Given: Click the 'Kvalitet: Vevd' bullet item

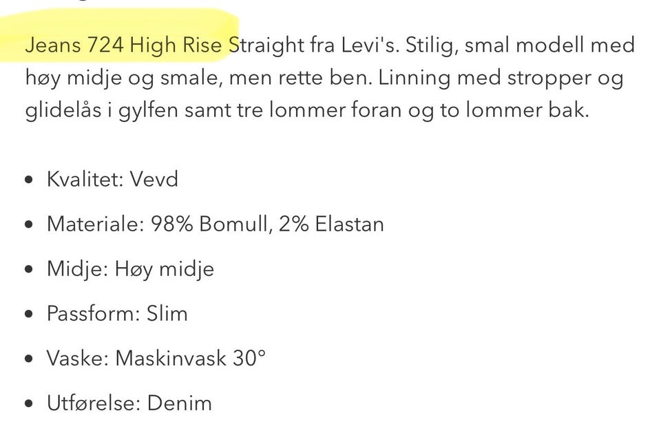Looking at the screenshot, I should 112,179.
